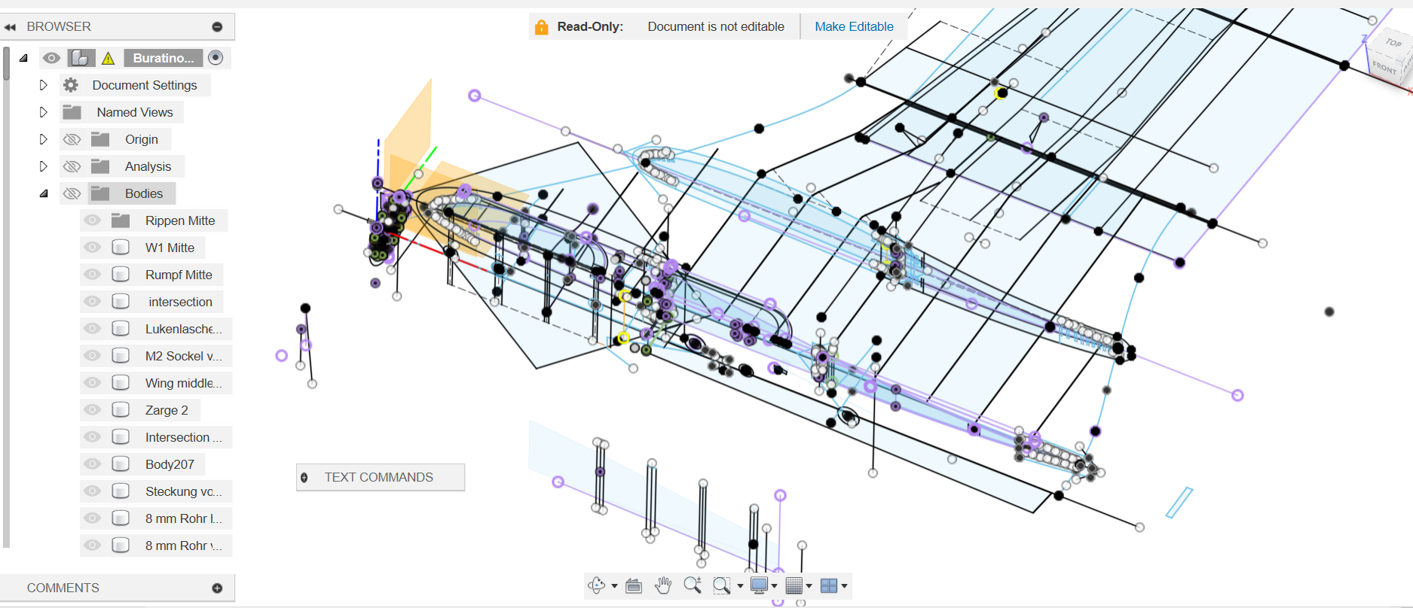Click the Make Editable link
This screenshot has height=608, width=1413.
tap(854, 26)
